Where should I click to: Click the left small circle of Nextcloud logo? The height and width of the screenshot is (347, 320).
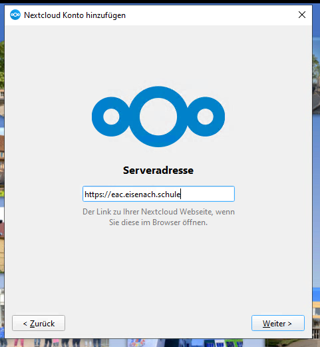(111, 117)
